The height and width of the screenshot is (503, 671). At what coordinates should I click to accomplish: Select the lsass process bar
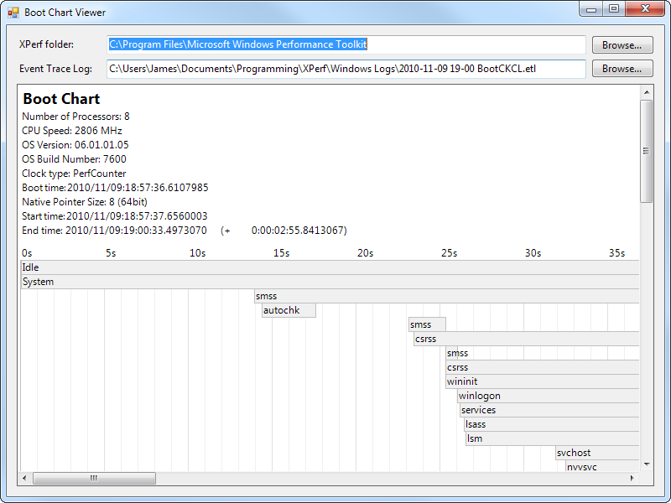pyautogui.click(x=552, y=424)
